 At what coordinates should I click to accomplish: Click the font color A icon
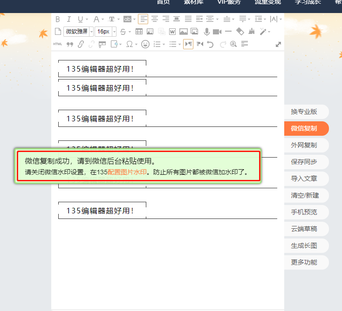point(96,19)
